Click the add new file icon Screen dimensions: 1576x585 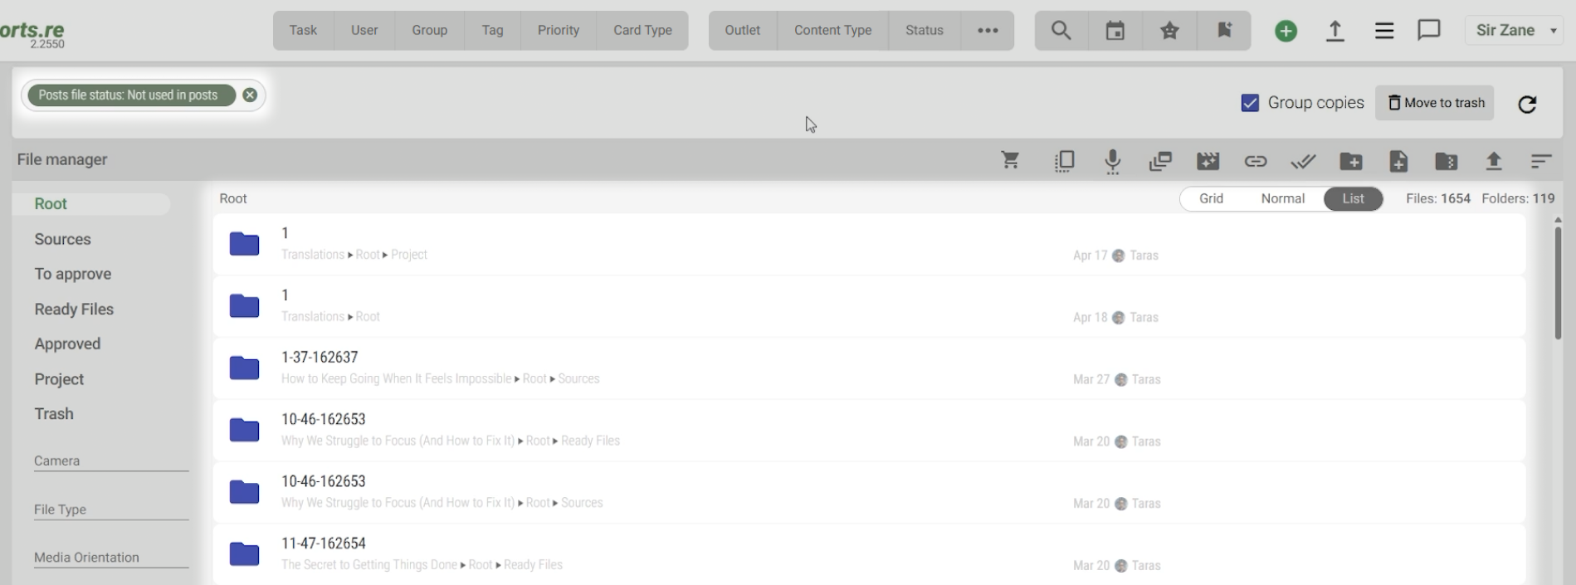tap(1398, 161)
